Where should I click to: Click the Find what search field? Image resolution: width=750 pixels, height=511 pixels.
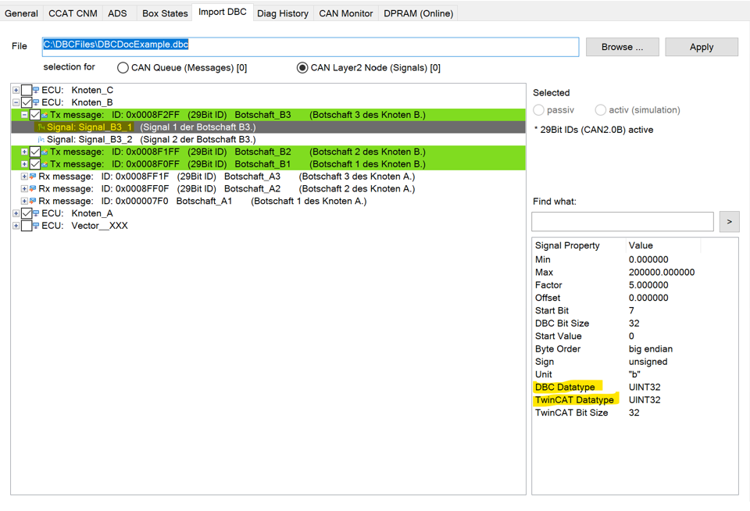coord(622,222)
